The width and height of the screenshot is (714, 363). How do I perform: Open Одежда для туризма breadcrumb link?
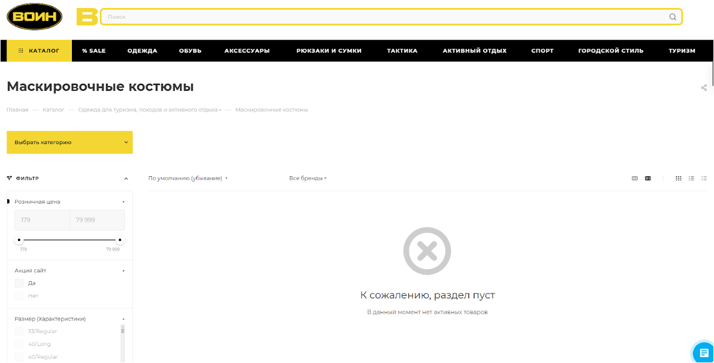147,110
